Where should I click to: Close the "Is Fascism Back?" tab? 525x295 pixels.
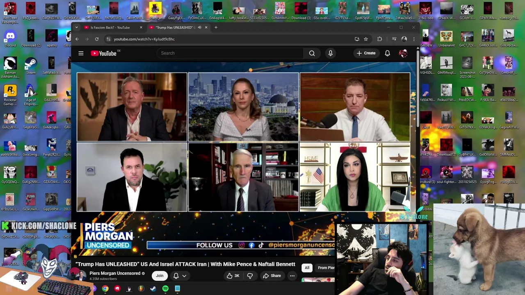click(141, 27)
